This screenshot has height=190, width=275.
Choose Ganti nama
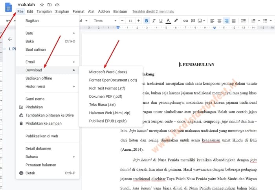[48, 99]
